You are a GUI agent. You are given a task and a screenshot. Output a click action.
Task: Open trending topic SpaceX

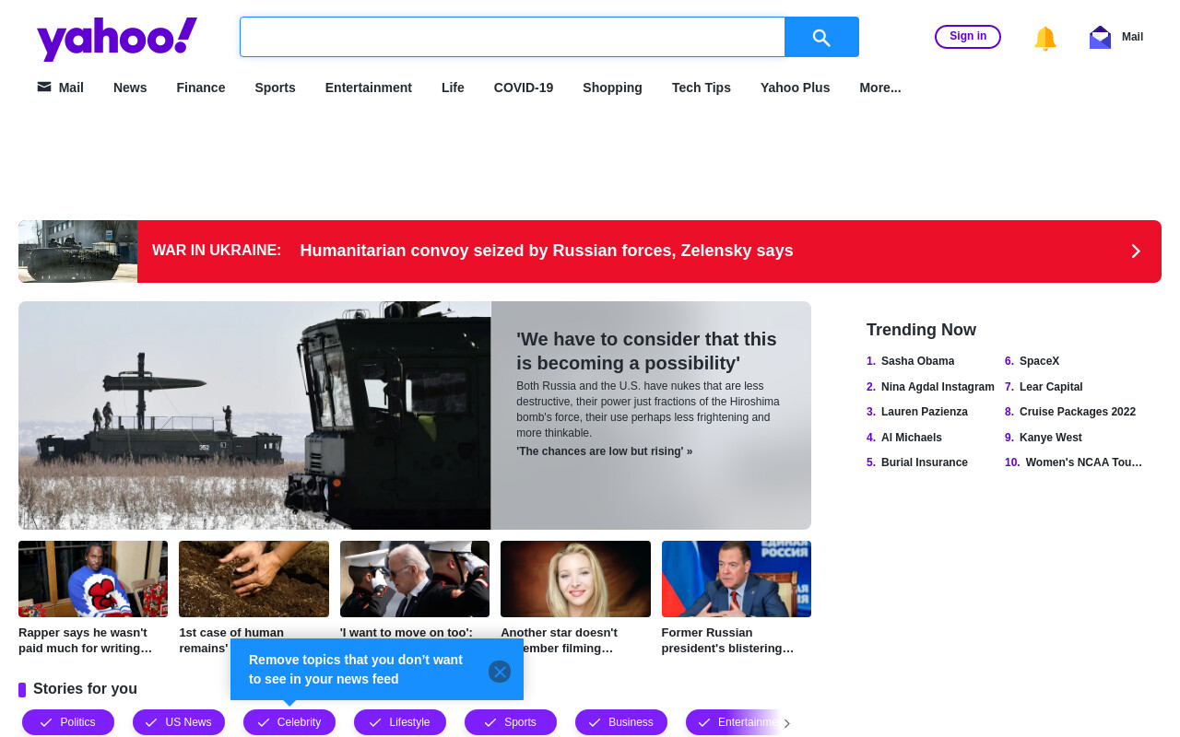[x=1039, y=361]
